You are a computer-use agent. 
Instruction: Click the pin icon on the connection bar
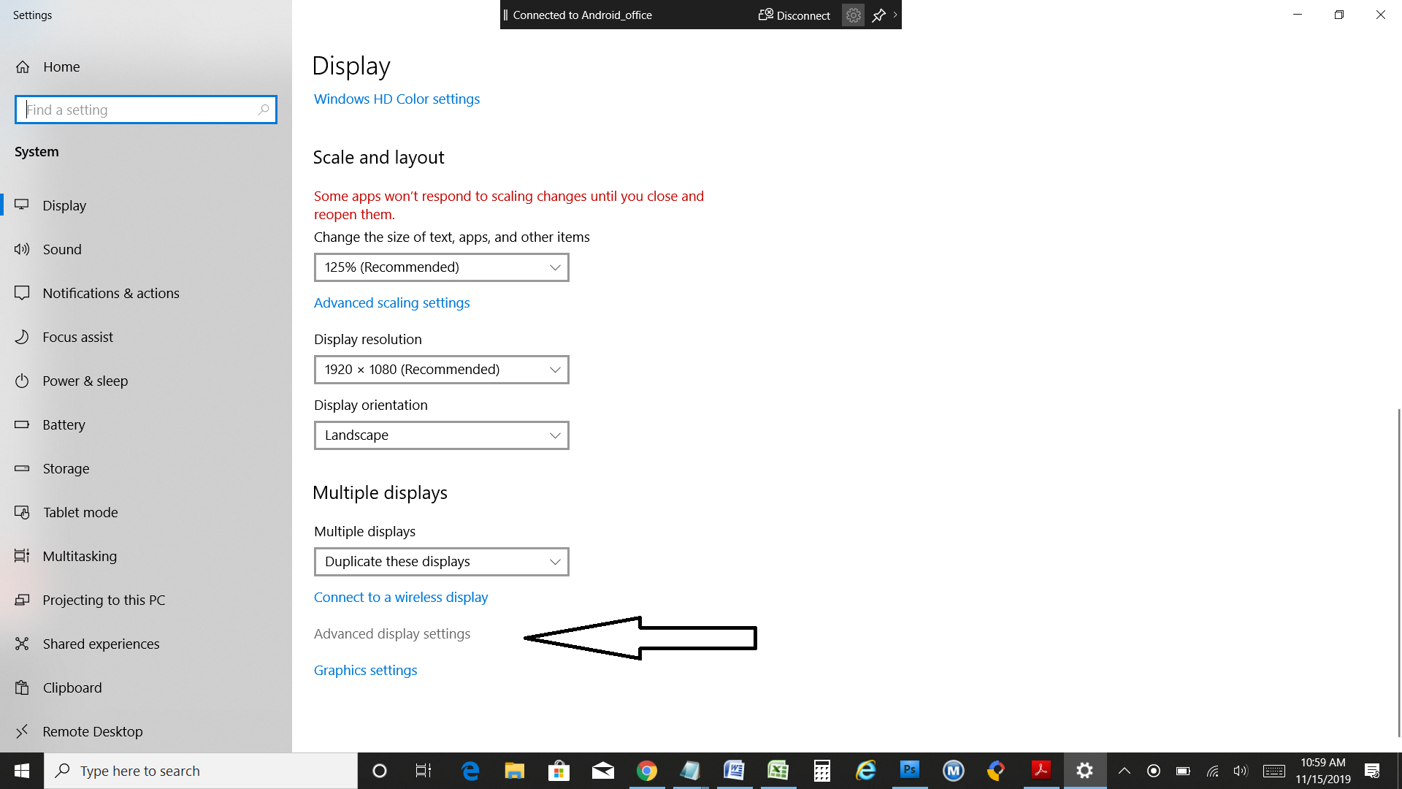[x=878, y=15]
